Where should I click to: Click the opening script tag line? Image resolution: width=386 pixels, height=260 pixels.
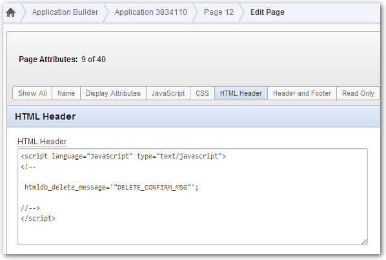pyautogui.click(x=123, y=156)
